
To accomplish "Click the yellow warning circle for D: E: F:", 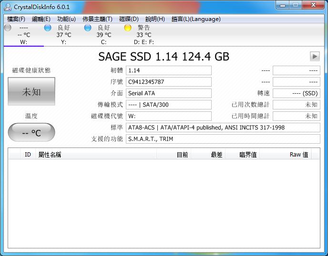I will (128, 28).
